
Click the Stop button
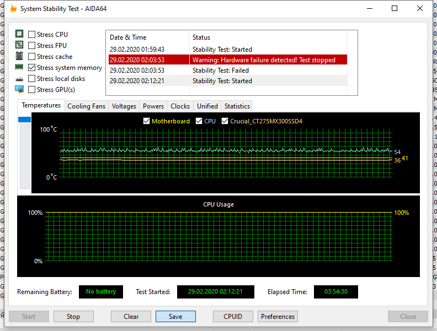pos(73,317)
